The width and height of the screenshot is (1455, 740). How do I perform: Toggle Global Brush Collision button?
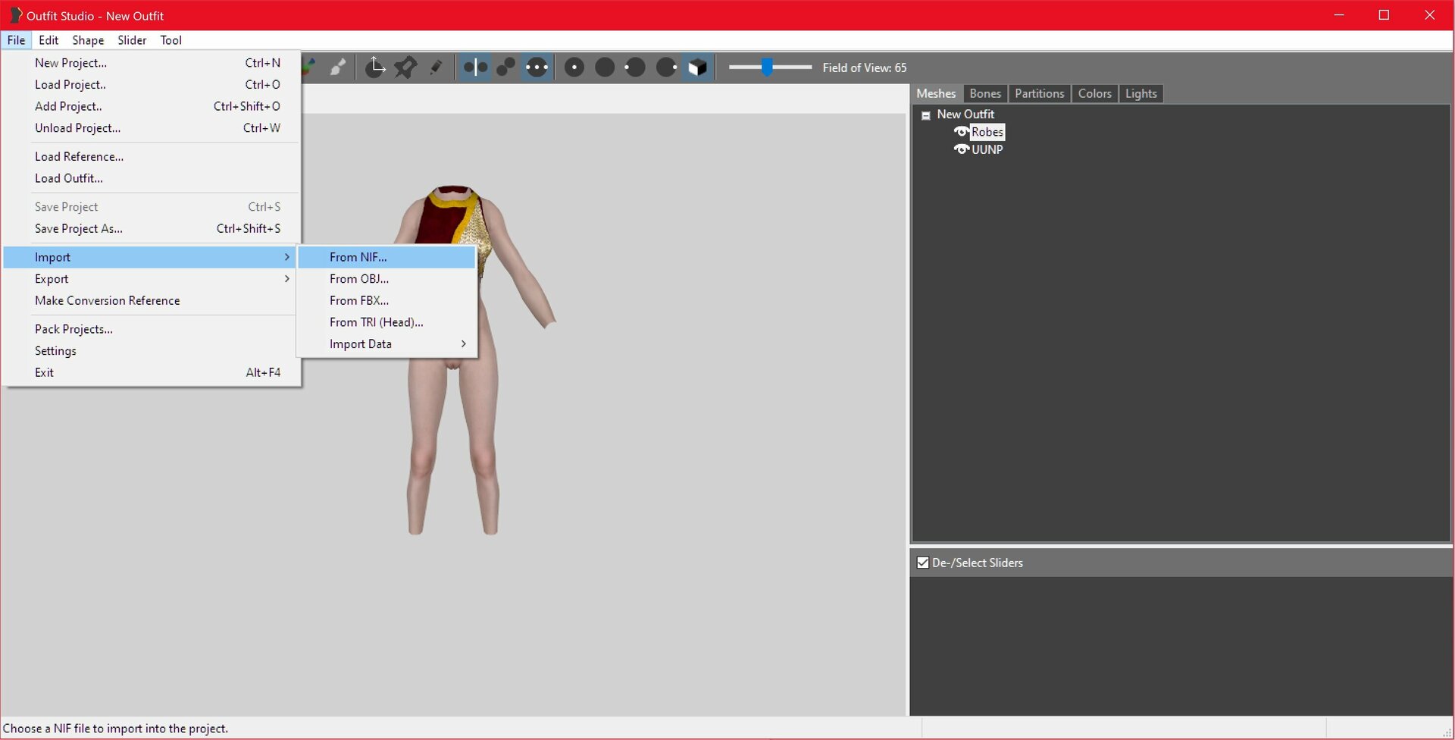click(x=537, y=67)
